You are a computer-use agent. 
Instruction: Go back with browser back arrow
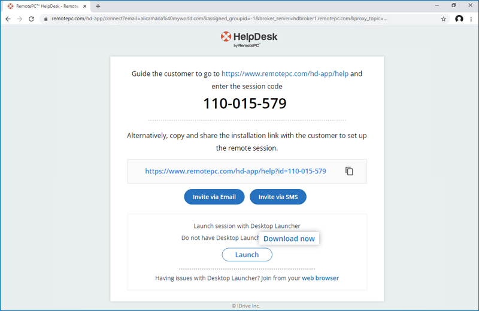point(8,19)
